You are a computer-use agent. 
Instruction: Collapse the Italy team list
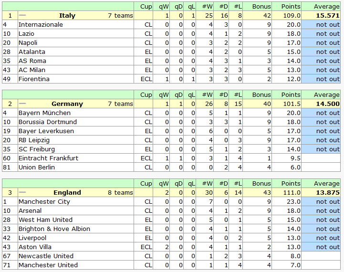[22, 16]
